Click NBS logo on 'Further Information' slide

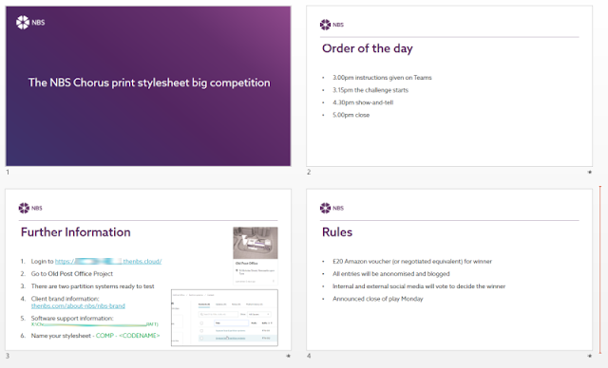[x=30, y=208]
